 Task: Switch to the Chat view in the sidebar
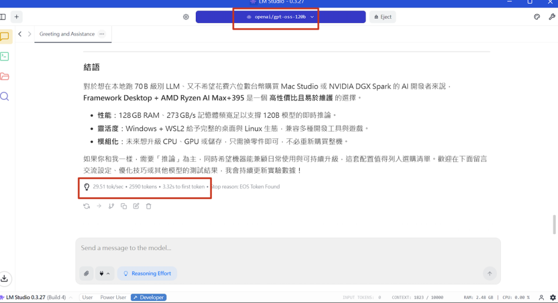(5, 37)
